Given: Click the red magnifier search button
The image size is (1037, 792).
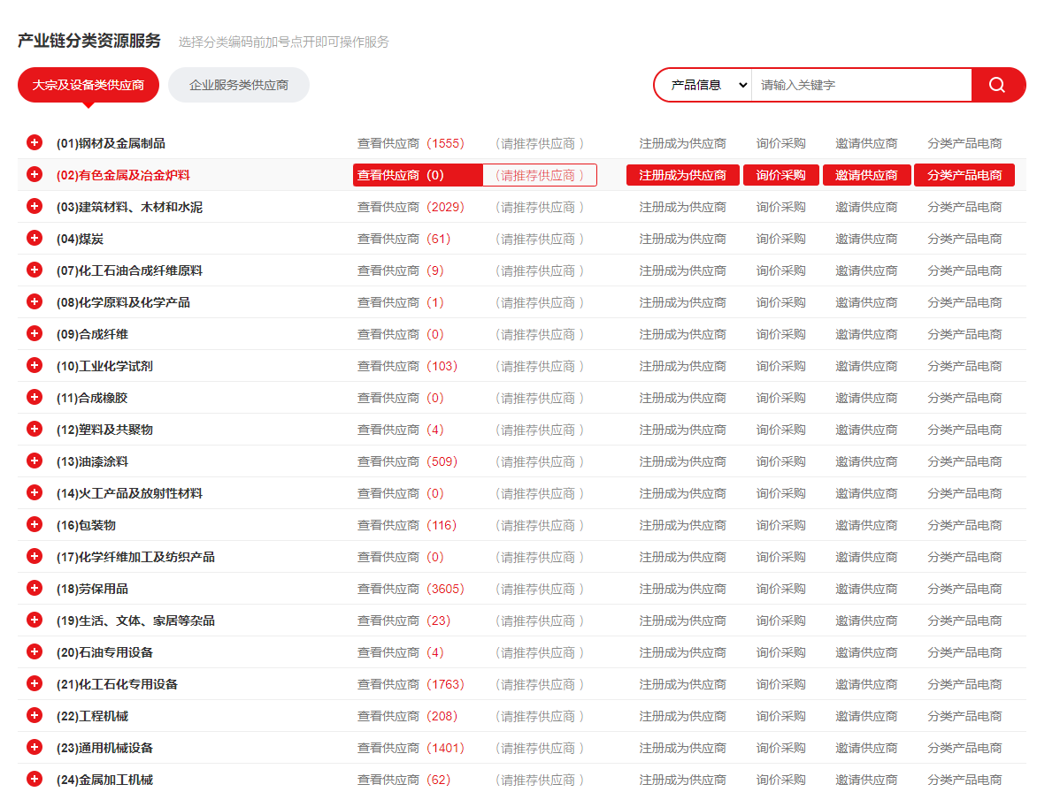Looking at the screenshot, I should [x=997, y=85].
